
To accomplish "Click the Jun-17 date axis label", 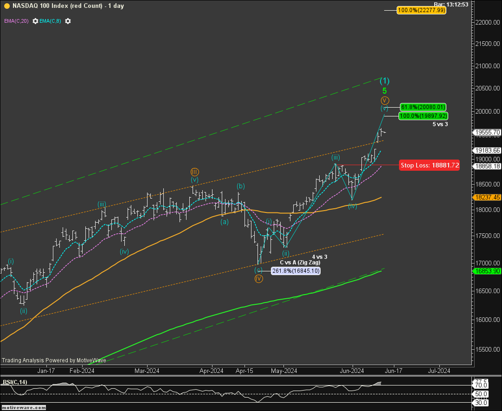I will (393, 371).
